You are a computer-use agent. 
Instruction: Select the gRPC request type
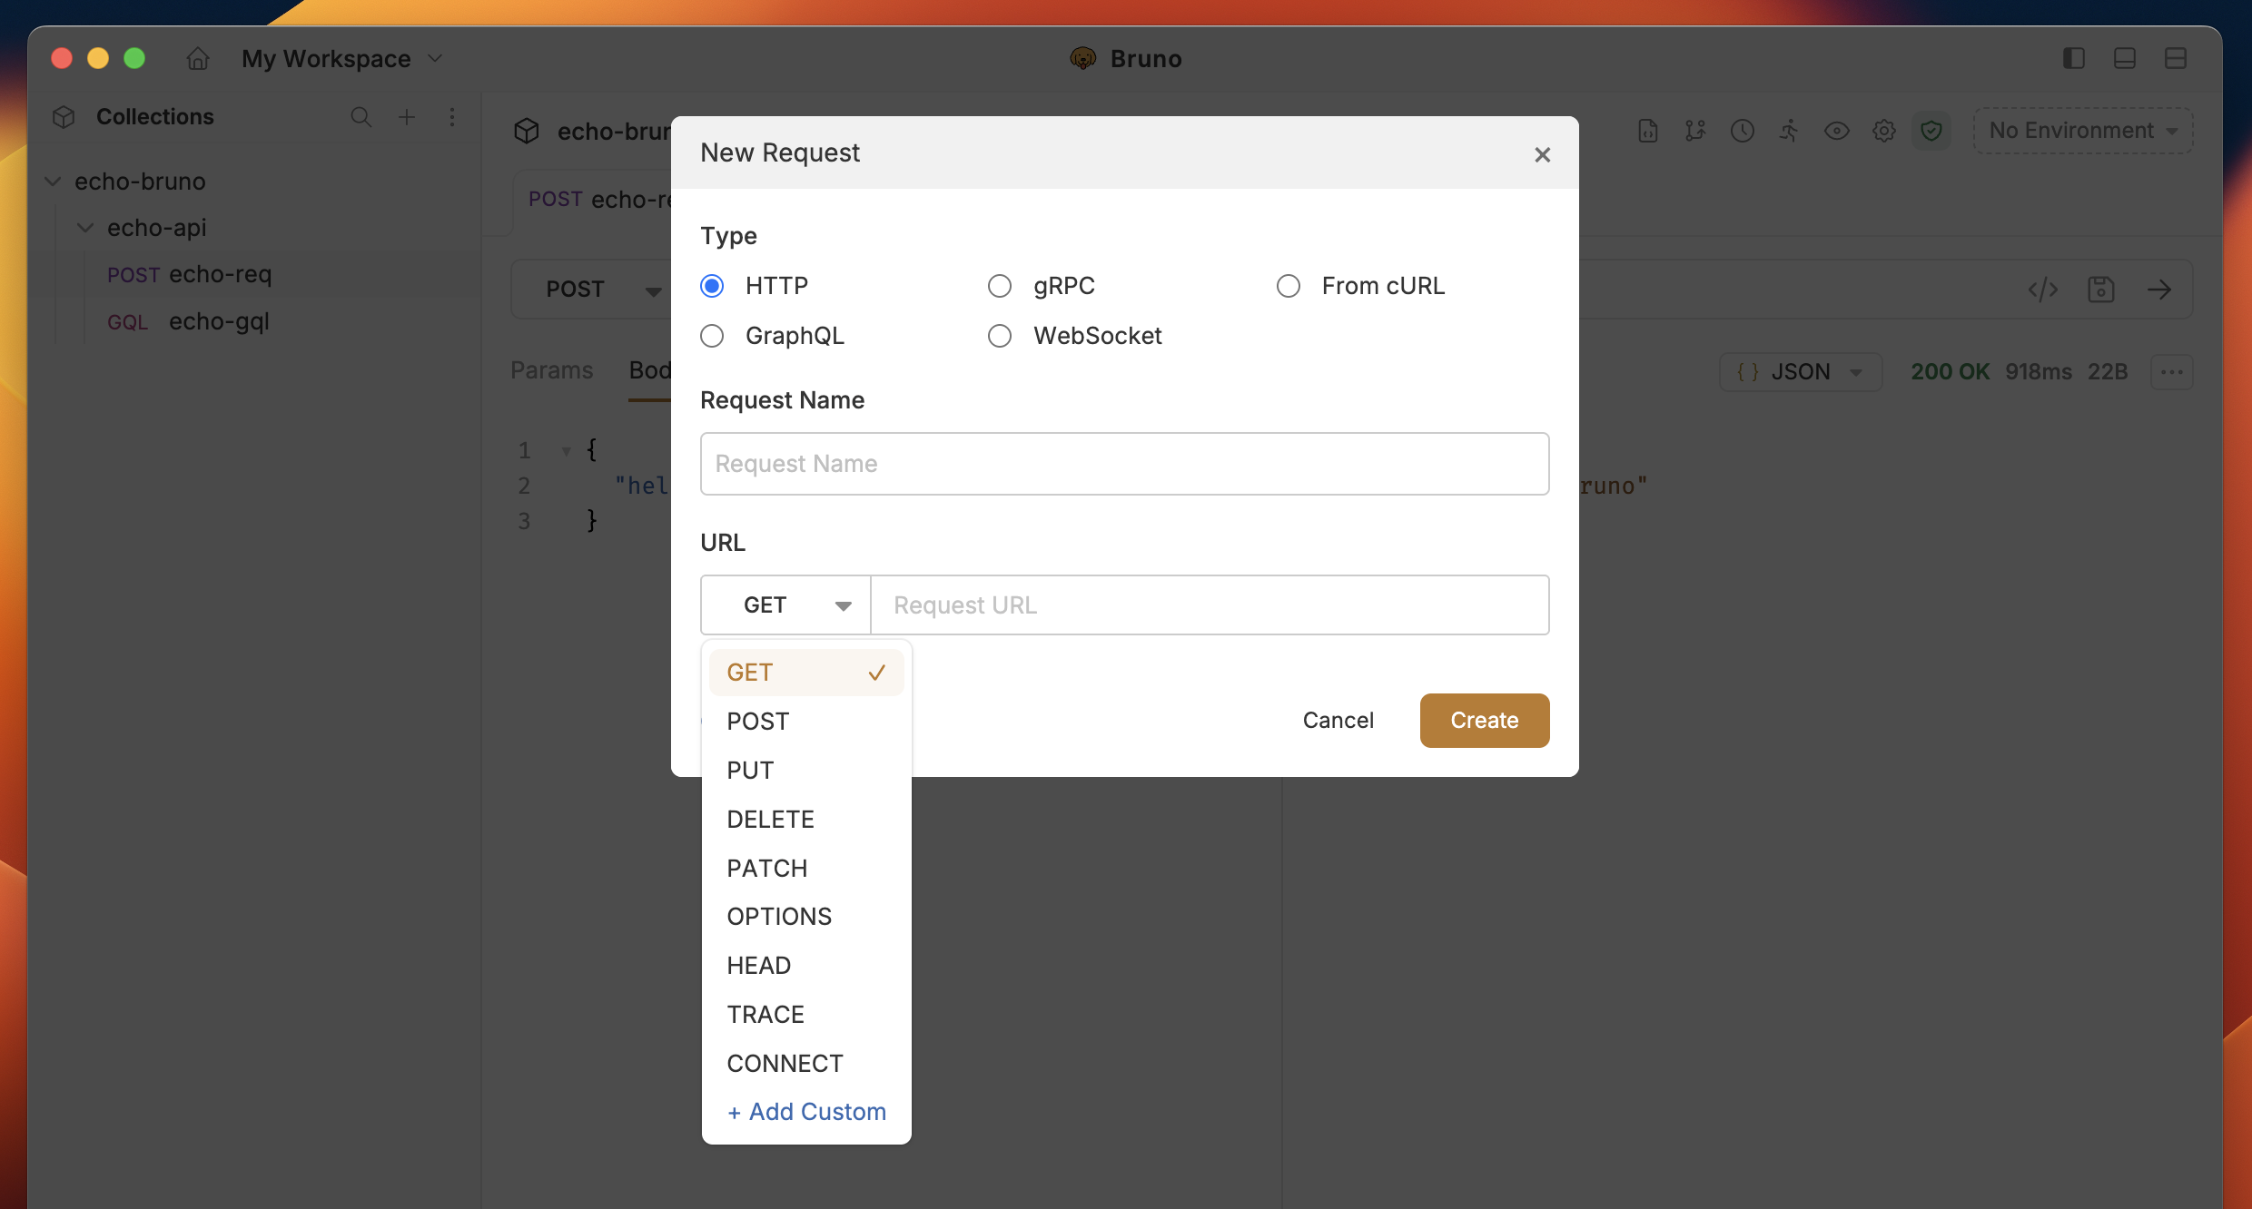click(1000, 287)
